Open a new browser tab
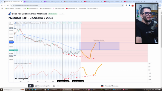This screenshot has height=91, width=162. coord(145,2)
